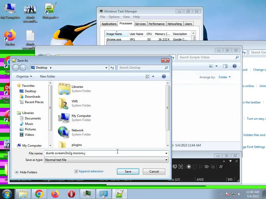The width and height of the screenshot is (266, 199).
Task: Click the ANSI encoding in Notepad++ status bar
Action: 200,180
